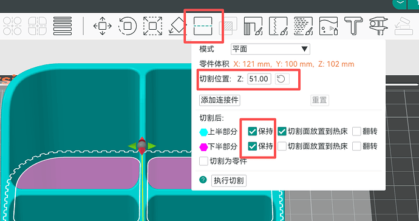Open the Support painting tool
This screenshot has height=221, width=419.
pyautogui.click(x=253, y=26)
